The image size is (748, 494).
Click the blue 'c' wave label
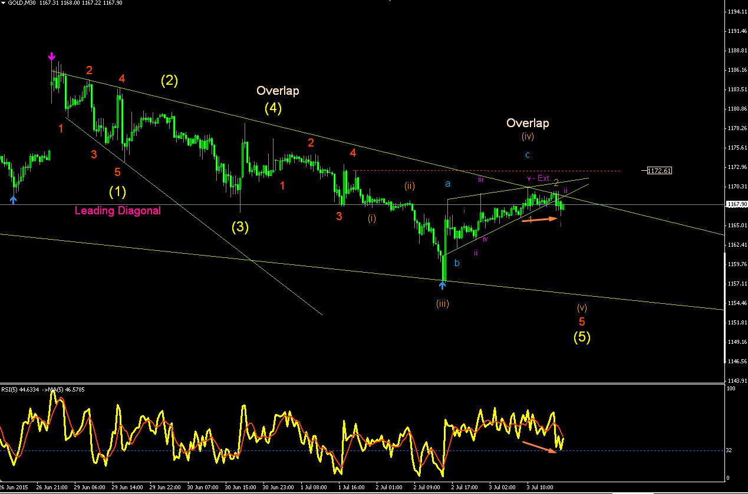point(528,155)
